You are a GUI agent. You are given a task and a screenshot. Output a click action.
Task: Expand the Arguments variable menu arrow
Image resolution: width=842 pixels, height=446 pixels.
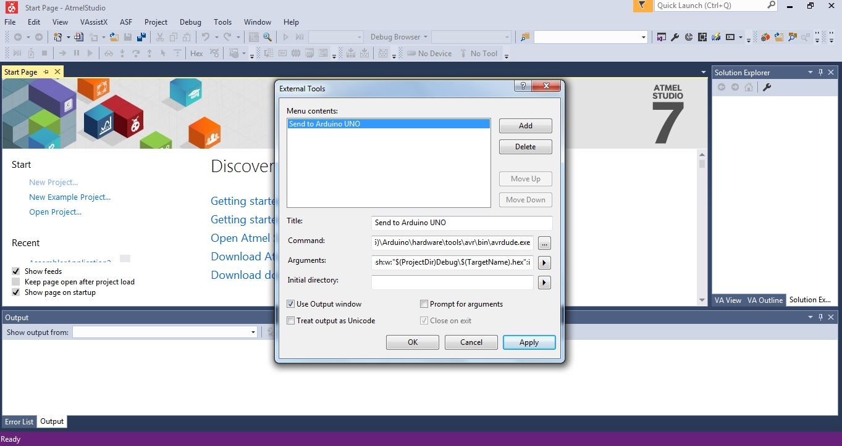point(544,262)
